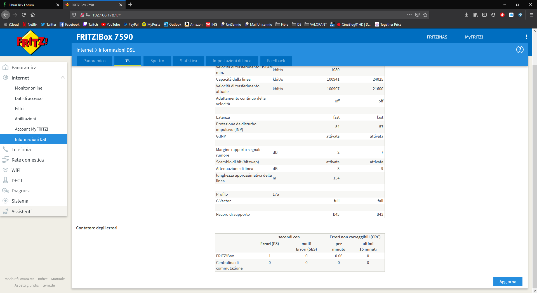
Task: Select Monitor online in the sidebar
Action: [x=29, y=88]
